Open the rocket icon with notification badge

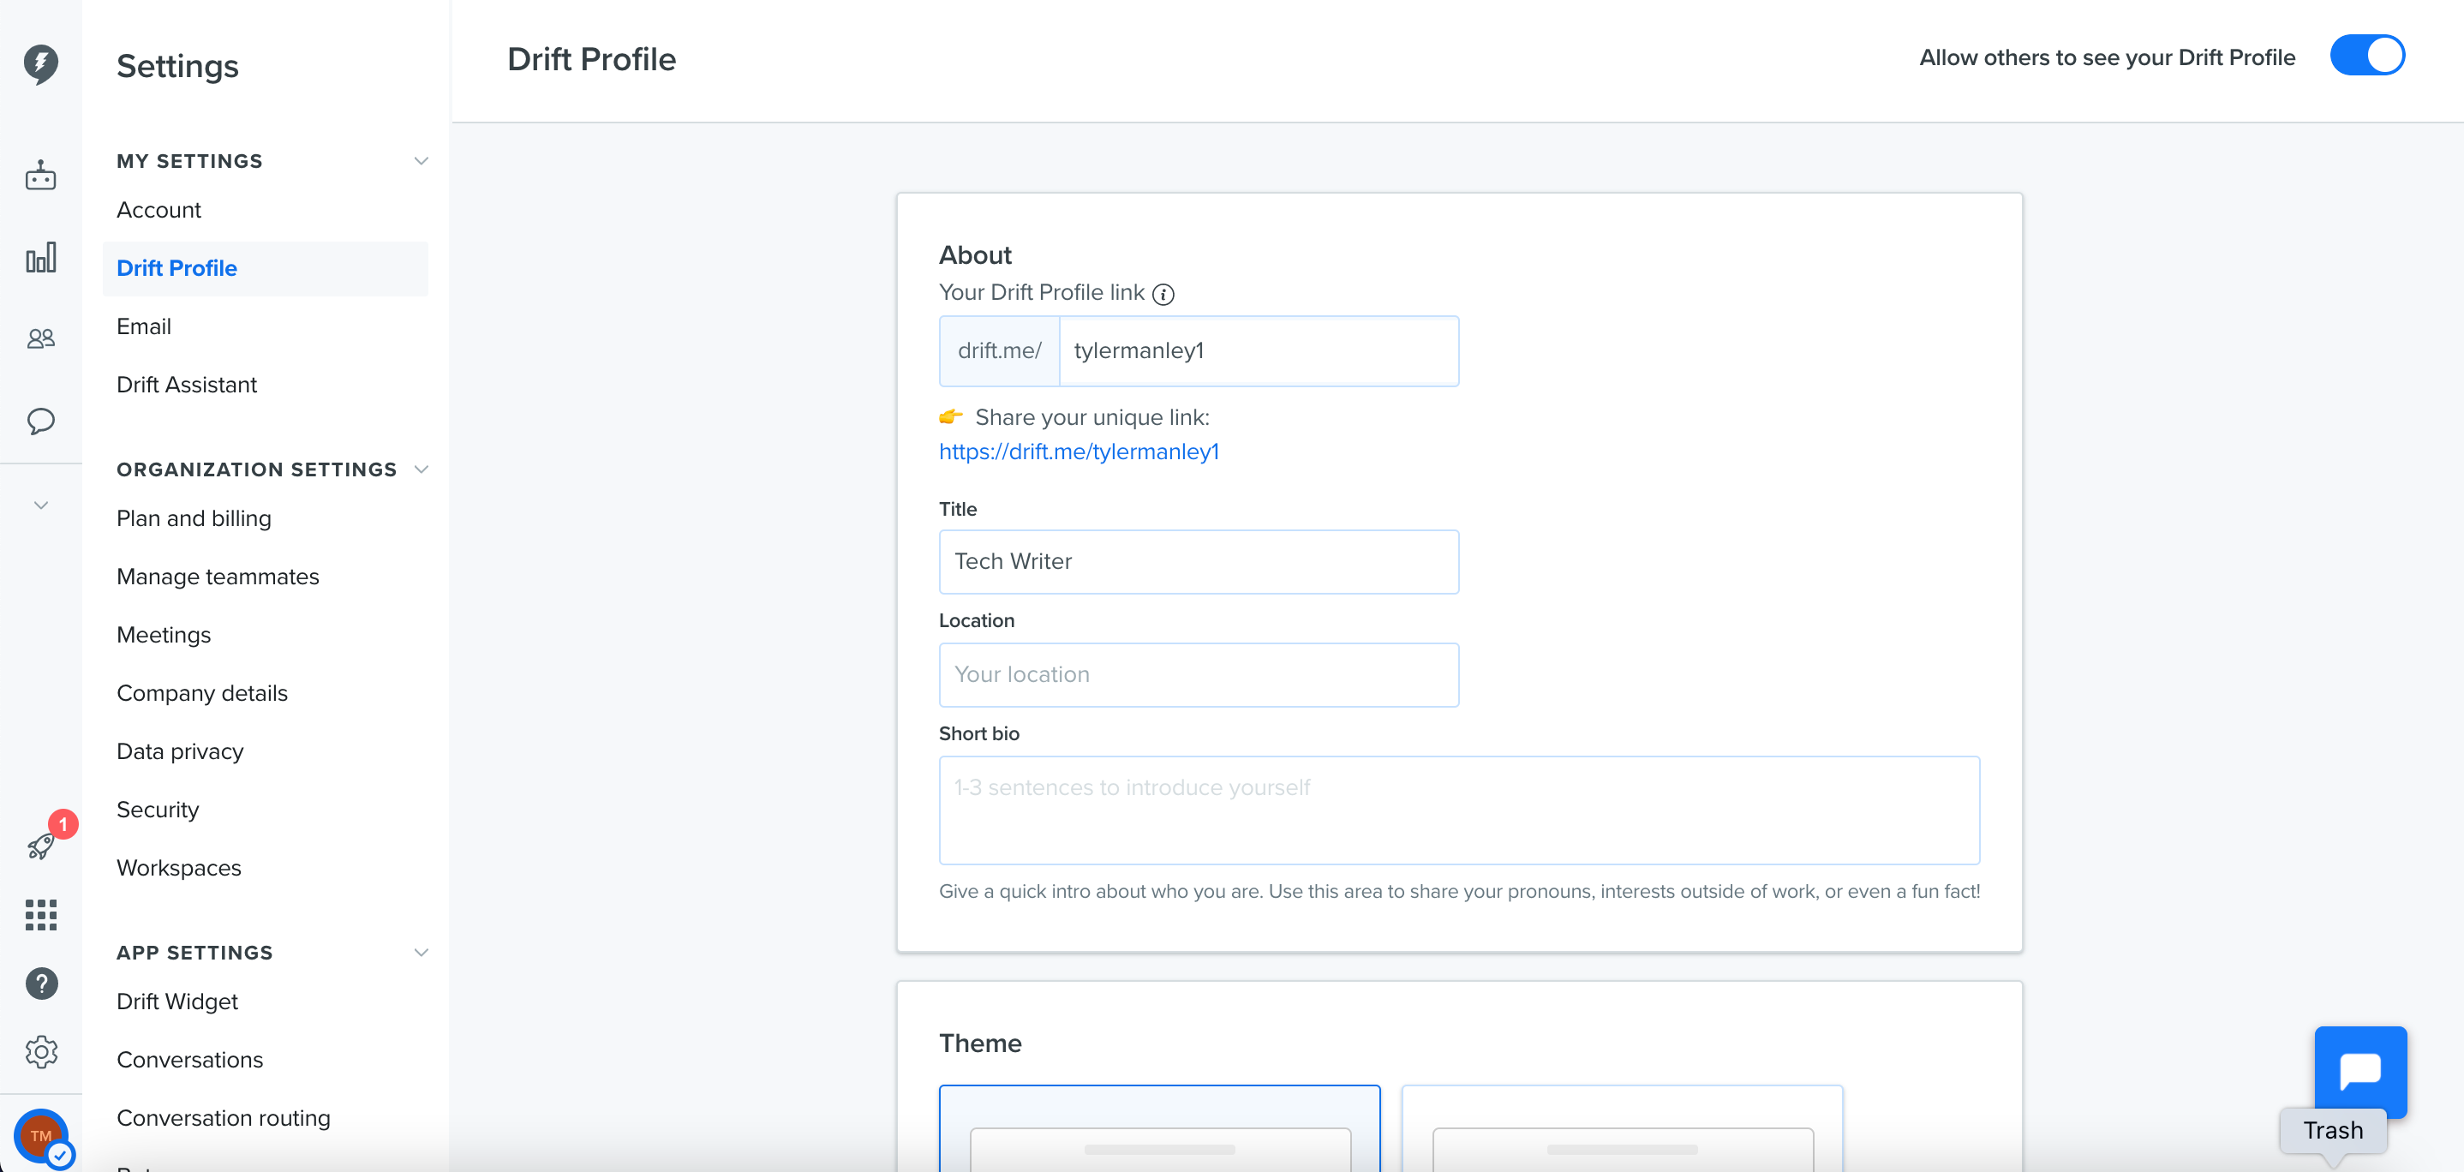click(x=41, y=845)
